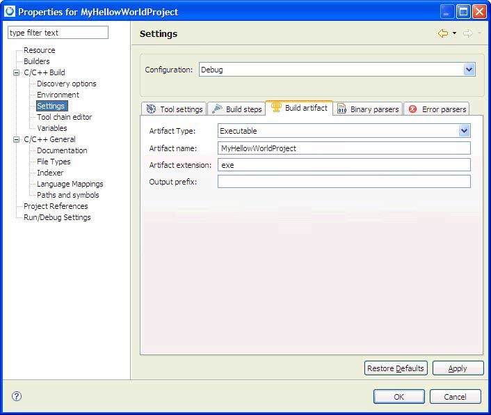
Task: Click the Binary parsers tab icon
Action: click(341, 109)
